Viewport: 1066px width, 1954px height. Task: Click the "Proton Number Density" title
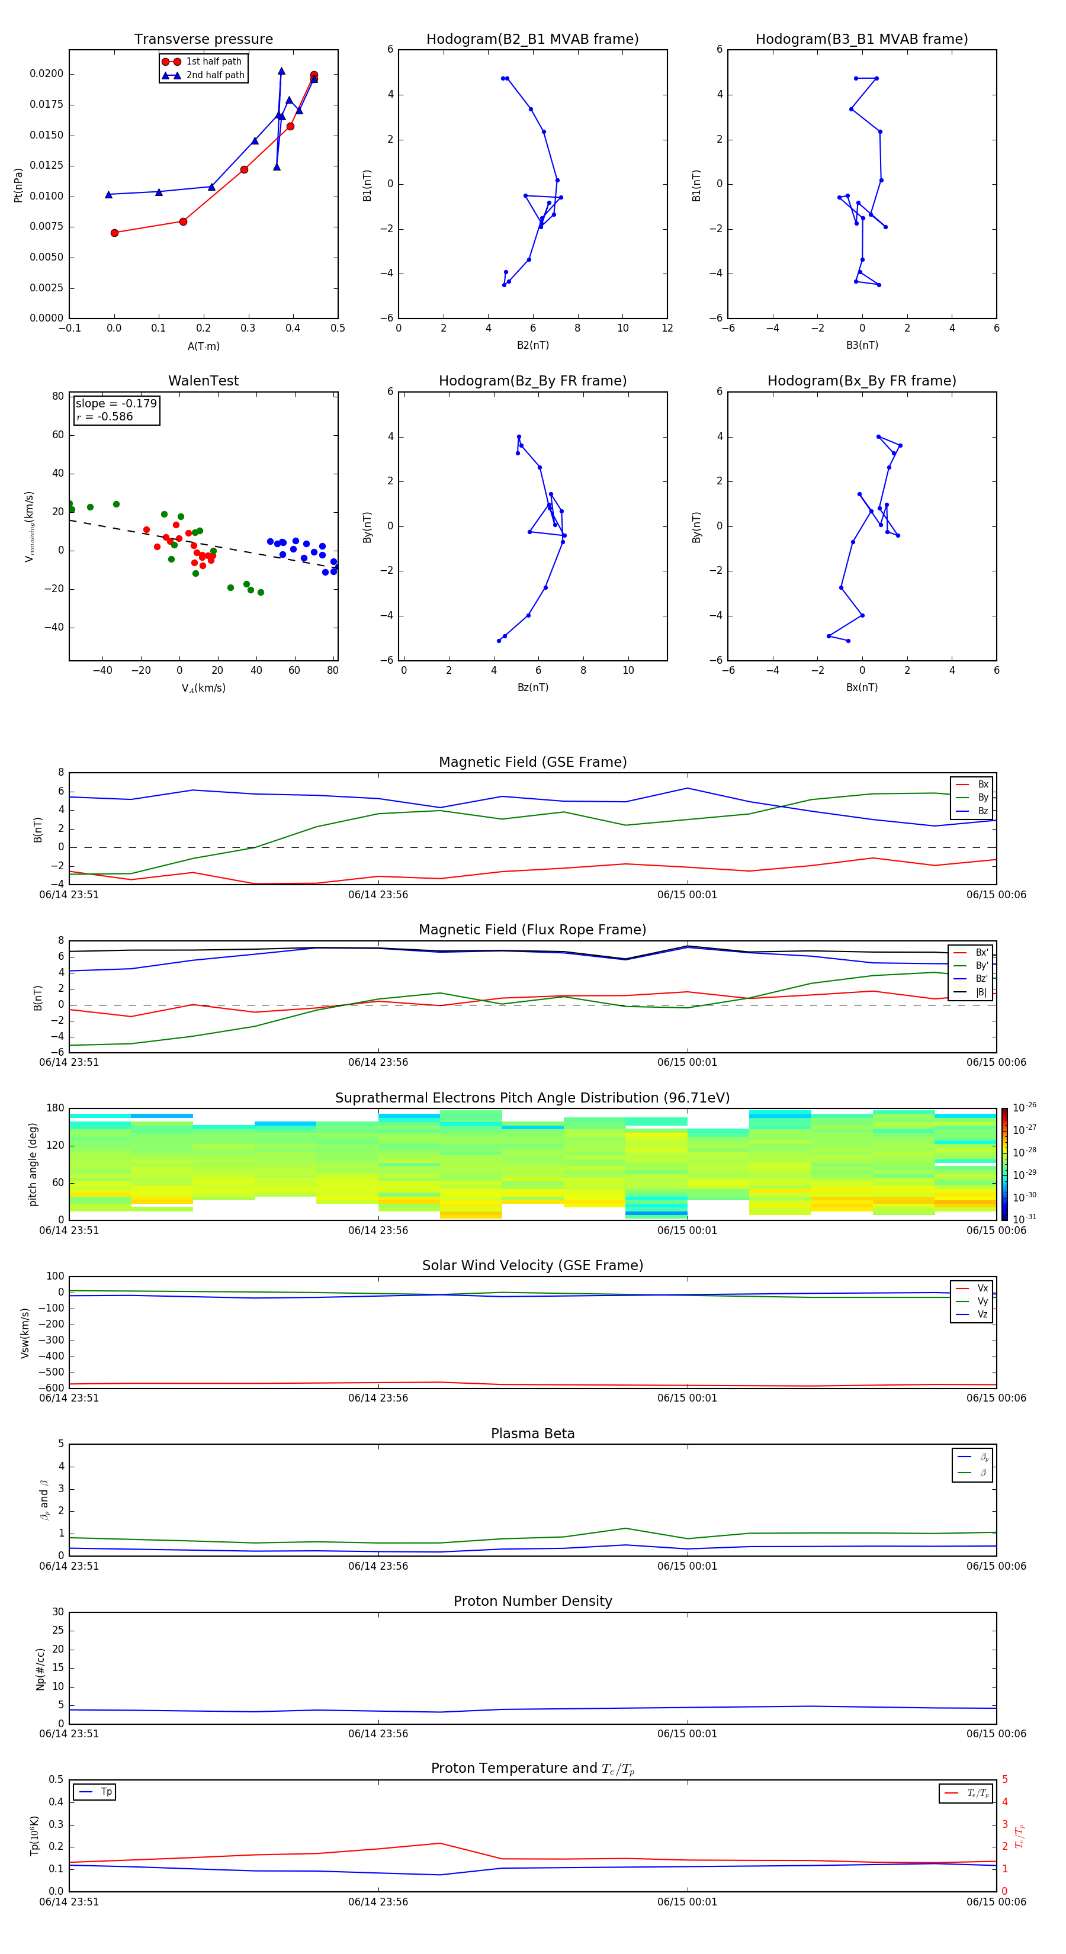click(532, 1601)
